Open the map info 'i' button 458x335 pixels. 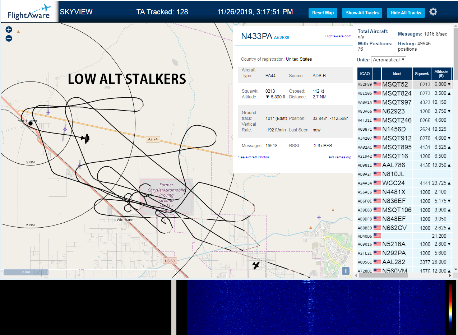[x=346, y=271]
